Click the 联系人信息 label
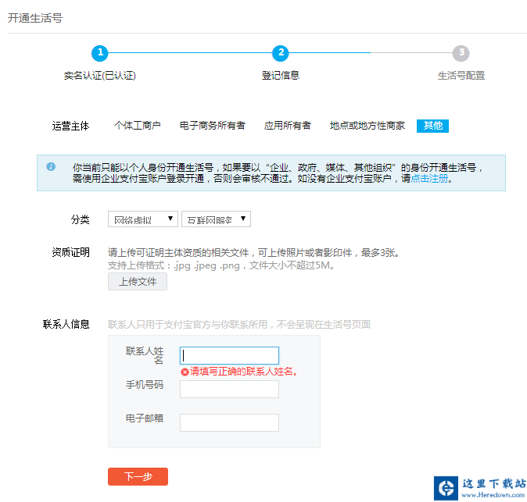The image size is (527, 502). 66,324
